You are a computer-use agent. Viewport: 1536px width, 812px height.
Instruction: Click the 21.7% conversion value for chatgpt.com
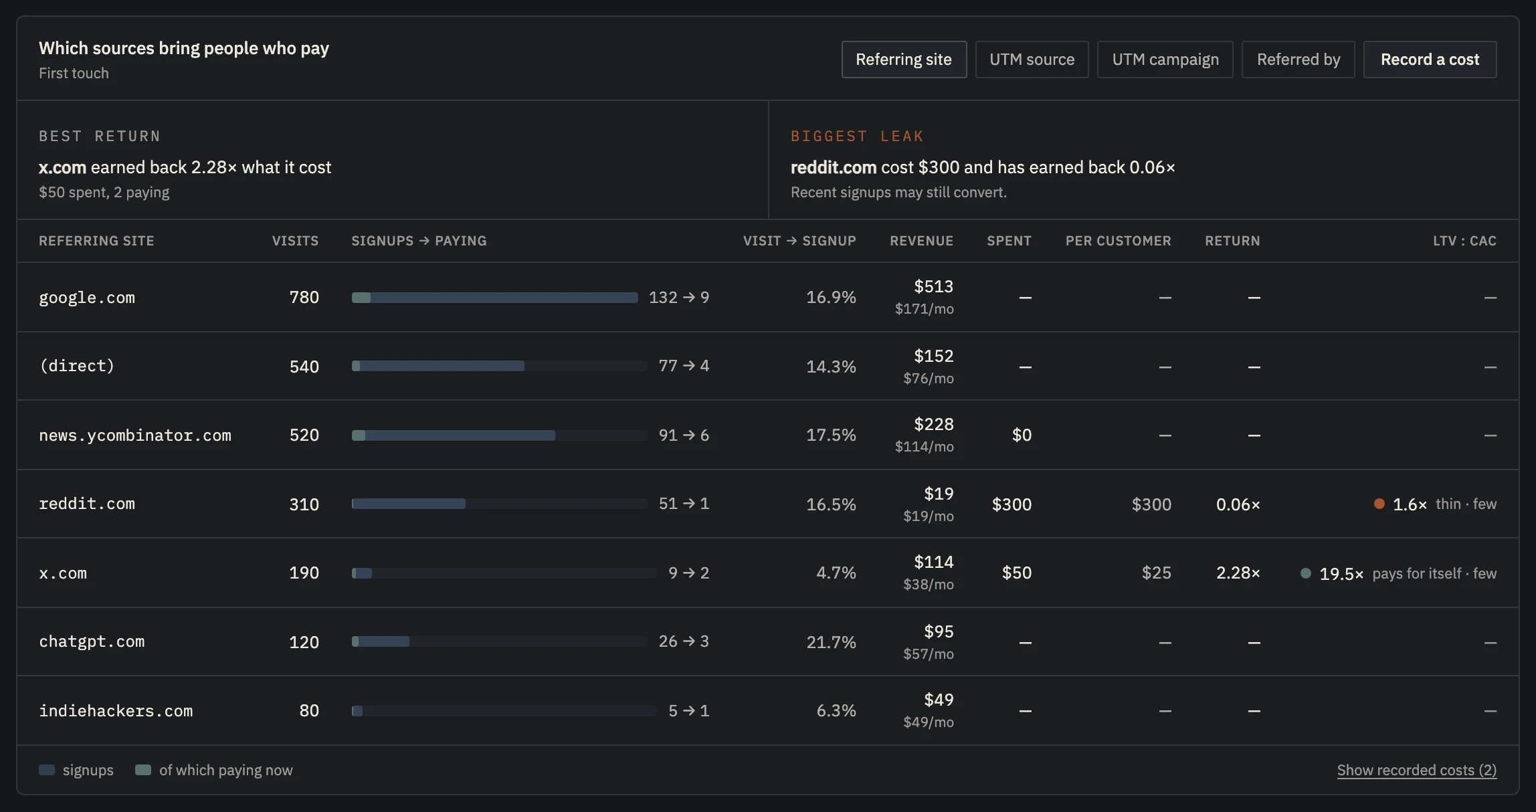[831, 642]
